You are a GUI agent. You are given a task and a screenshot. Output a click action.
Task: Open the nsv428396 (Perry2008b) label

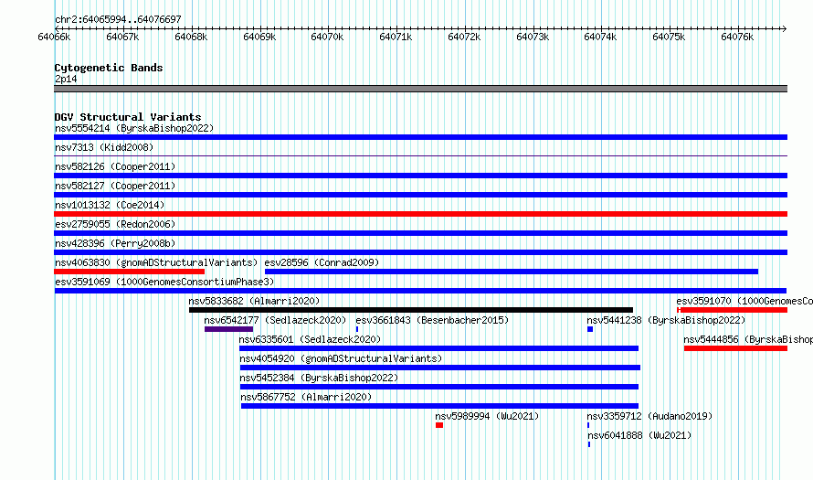point(115,243)
